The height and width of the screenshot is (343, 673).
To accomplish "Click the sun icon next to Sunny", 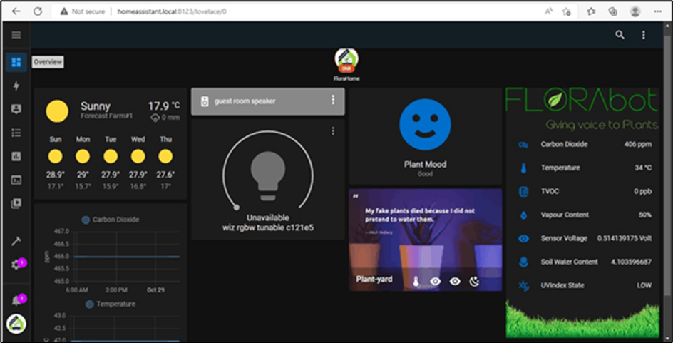I will [57, 111].
